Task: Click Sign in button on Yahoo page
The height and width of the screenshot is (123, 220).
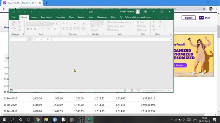Action: coord(189,18)
